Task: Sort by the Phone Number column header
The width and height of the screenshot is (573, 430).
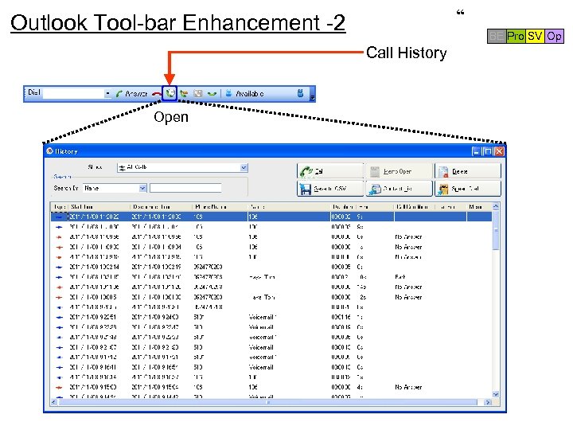Action: 220,206
